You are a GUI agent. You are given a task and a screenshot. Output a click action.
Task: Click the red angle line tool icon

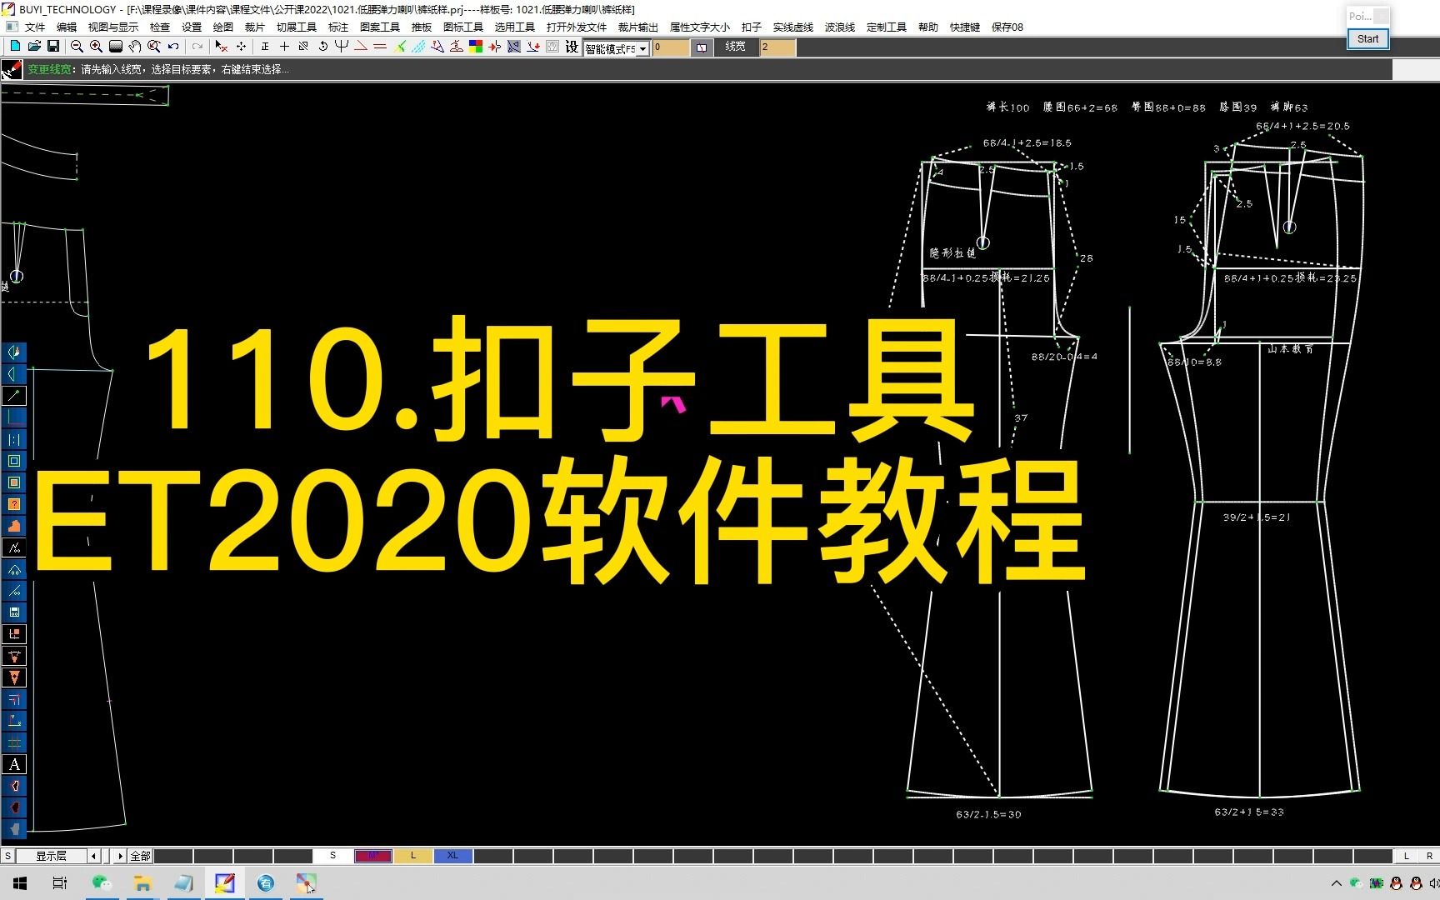tap(361, 47)
